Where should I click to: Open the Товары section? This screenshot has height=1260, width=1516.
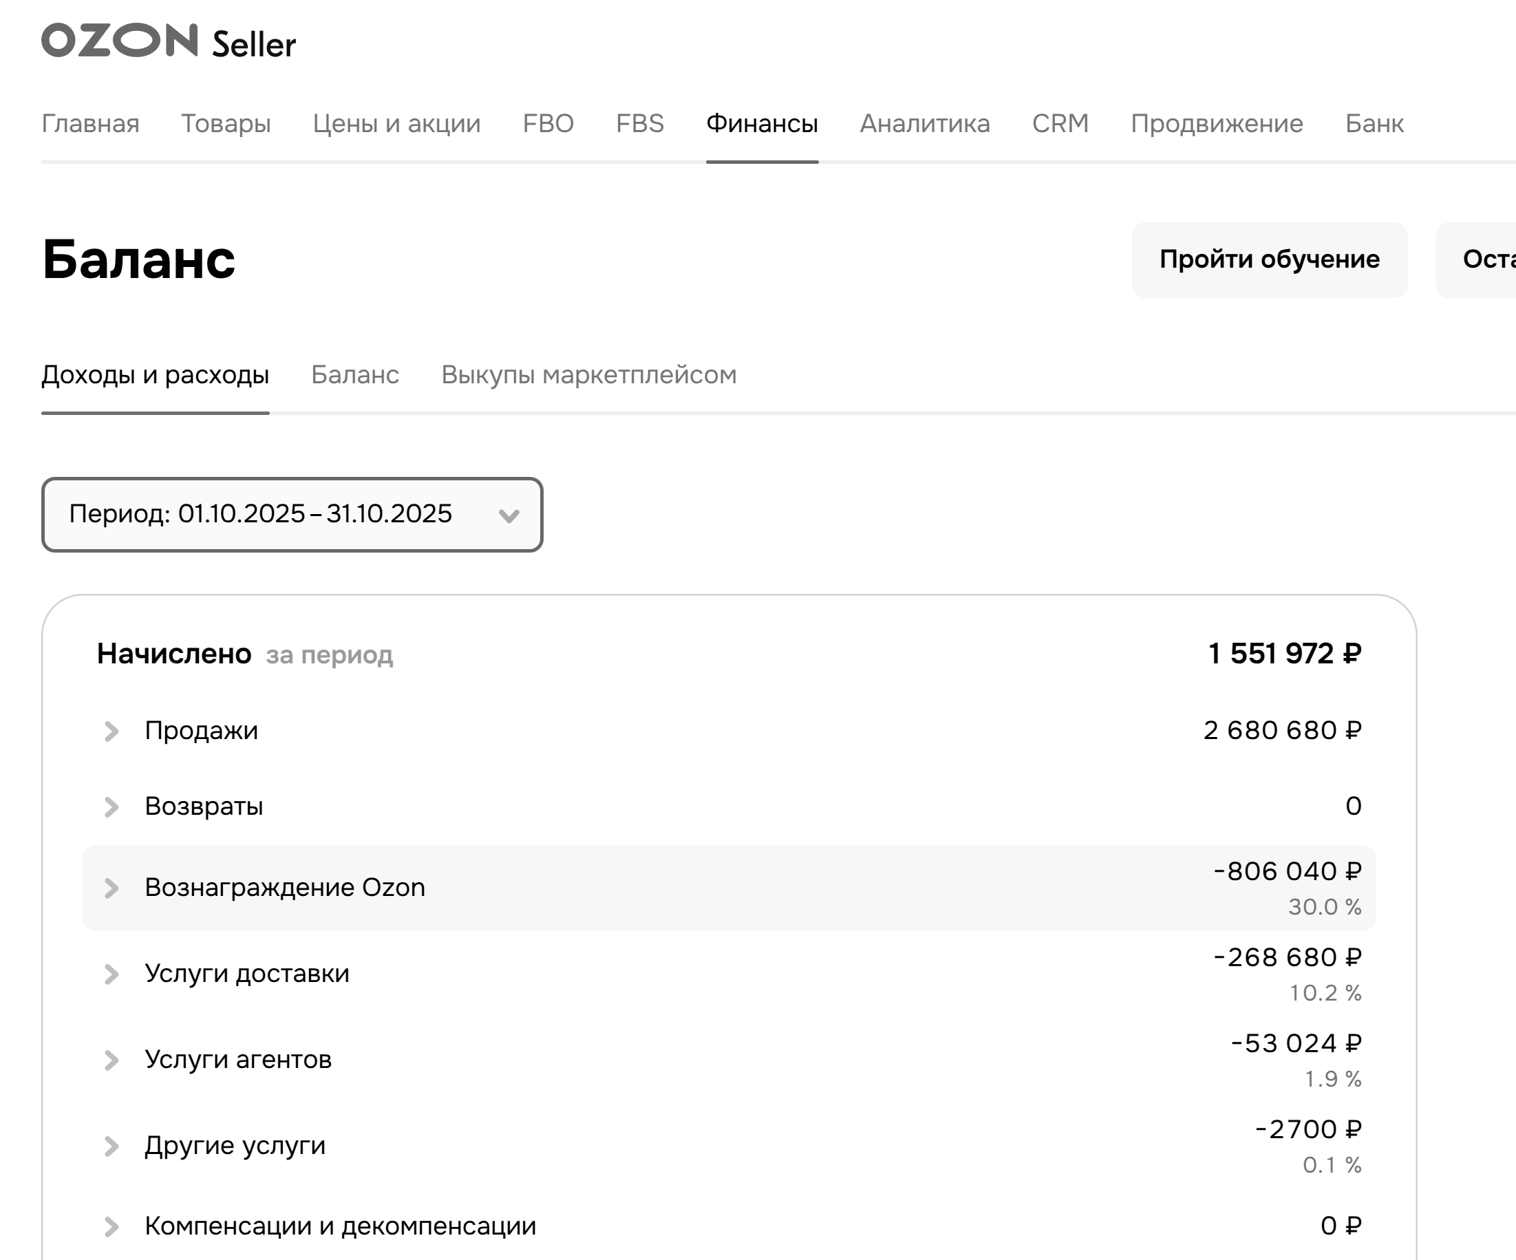[x=227, y=123]
